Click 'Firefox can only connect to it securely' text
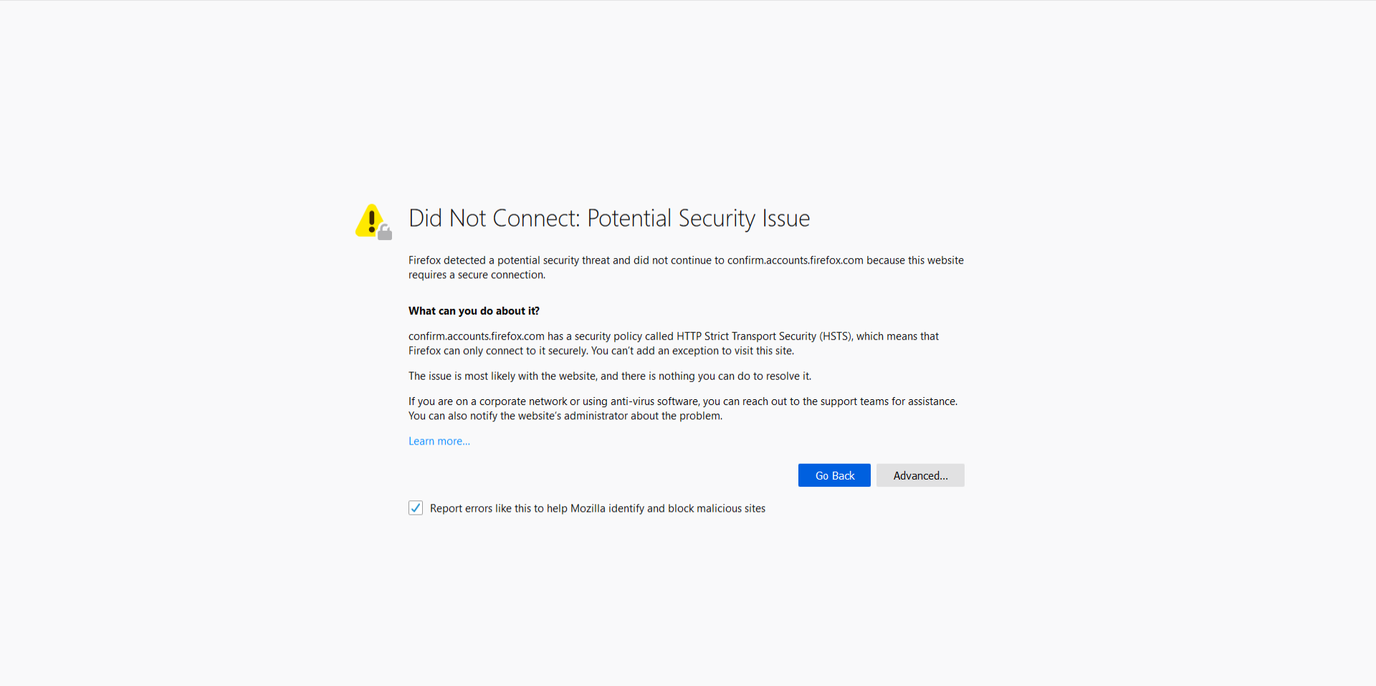 click(498, 351)
